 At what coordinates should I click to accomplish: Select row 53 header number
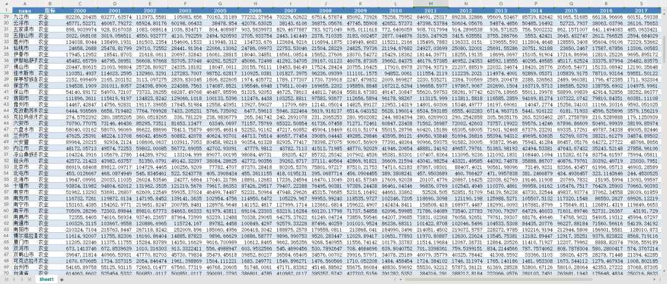coord(6,167)
